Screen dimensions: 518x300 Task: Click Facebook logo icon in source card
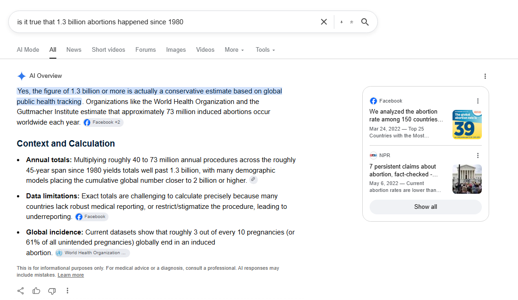pyautogui.click(x=373, y=101)
